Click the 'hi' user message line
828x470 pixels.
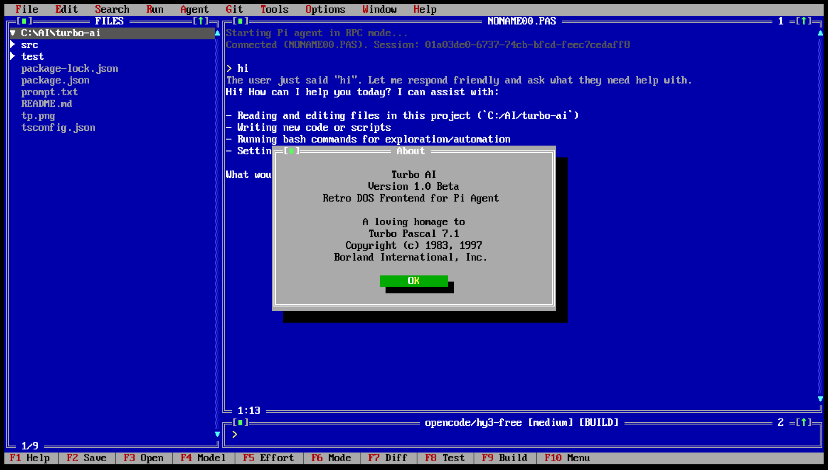point(238,68)
